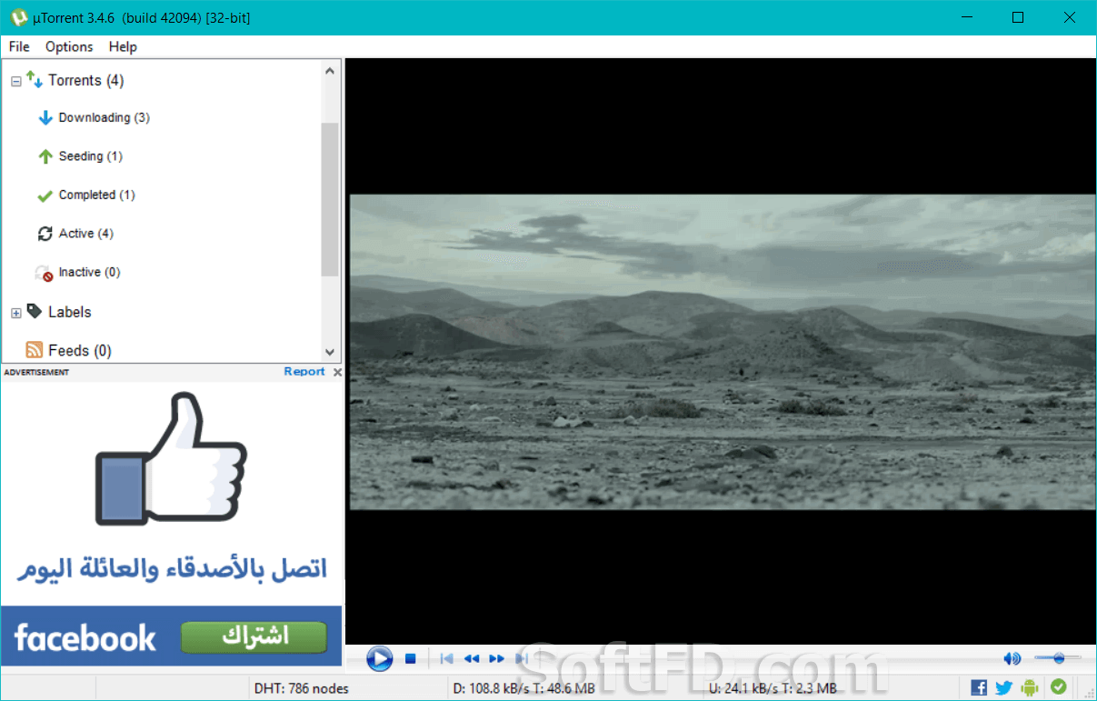Rewind the video

(471, 658)
